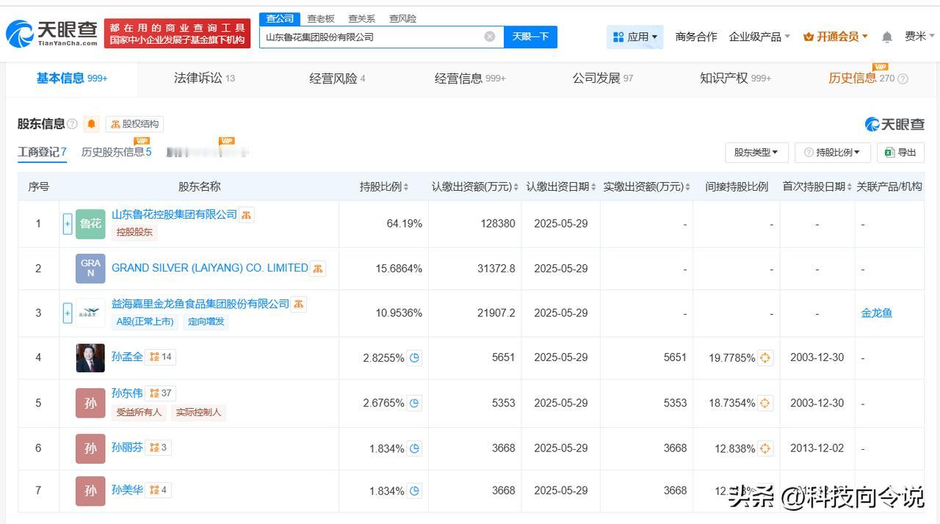Switch to 查风险 search mode tab

tap(402, 19)
